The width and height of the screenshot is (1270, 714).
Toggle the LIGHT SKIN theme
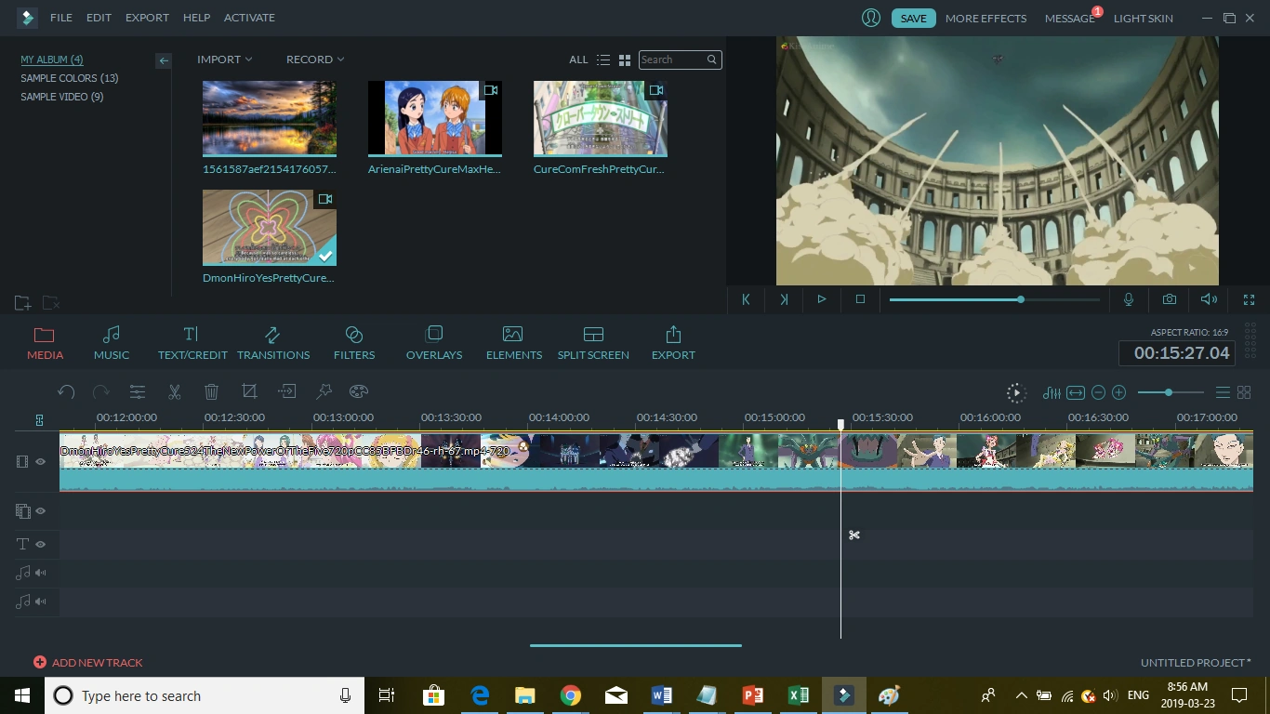(1143, 18)
